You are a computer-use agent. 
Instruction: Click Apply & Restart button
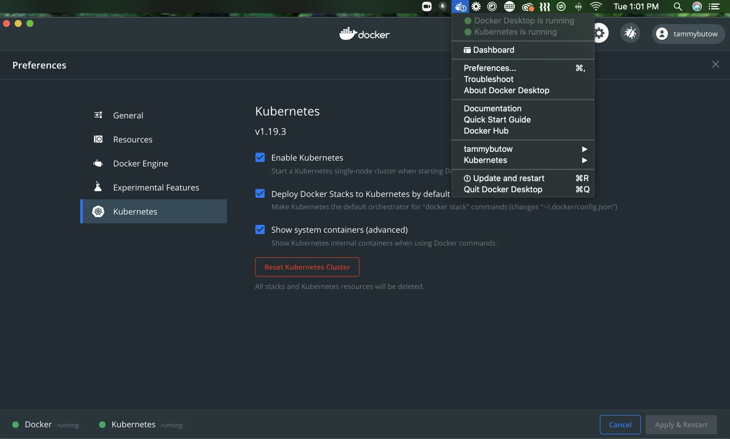[681, 424]
